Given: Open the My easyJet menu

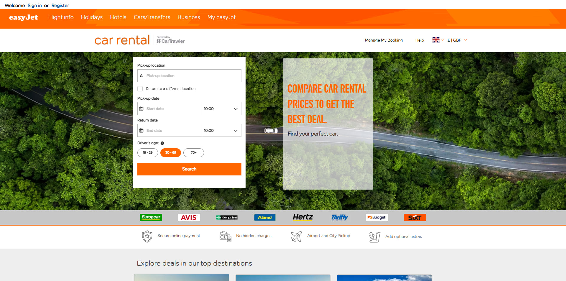Looking at the screenshot, I should [x=222, y=17].
